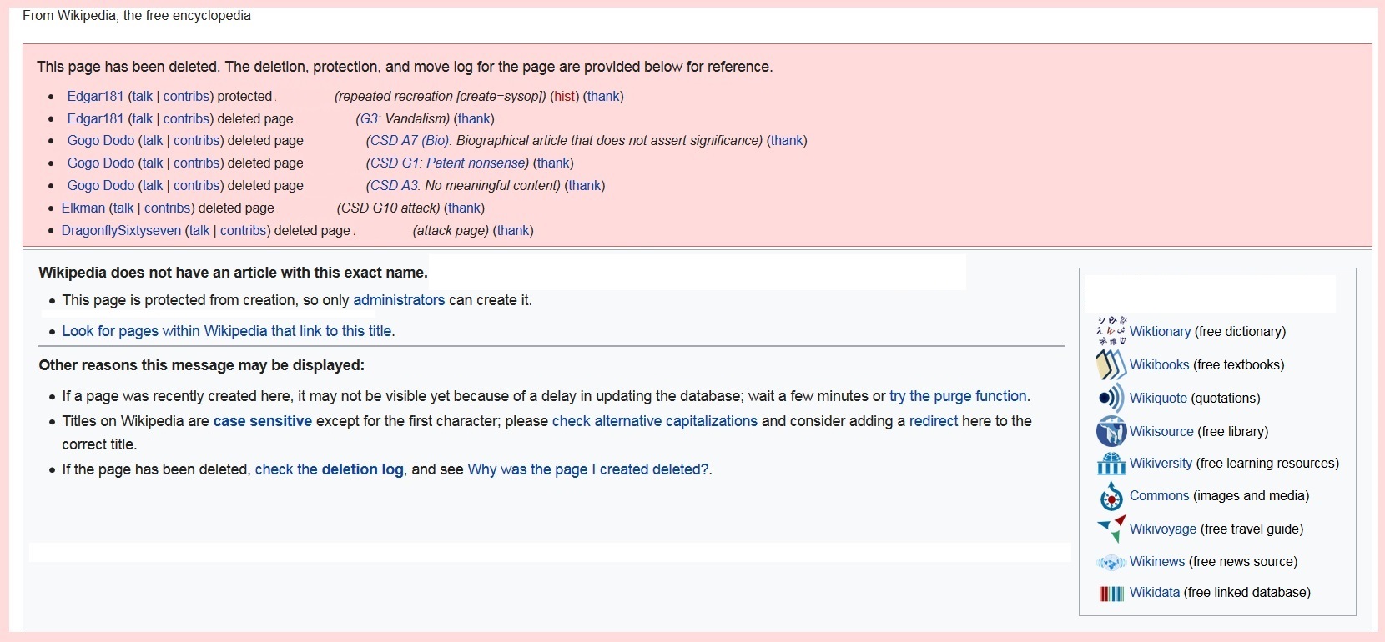Open DragonflySixtyseven talk page

pos(199,230)
